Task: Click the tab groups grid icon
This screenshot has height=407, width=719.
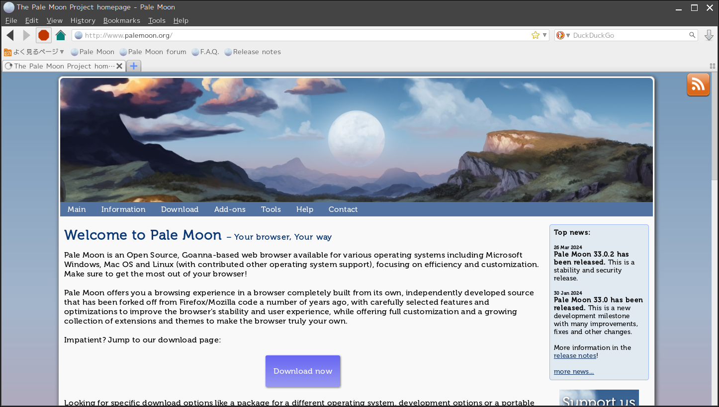Action: (x=713, y=66)
